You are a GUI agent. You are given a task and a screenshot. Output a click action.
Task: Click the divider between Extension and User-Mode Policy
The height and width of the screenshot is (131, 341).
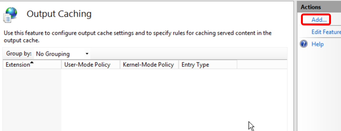pos(62,64)
